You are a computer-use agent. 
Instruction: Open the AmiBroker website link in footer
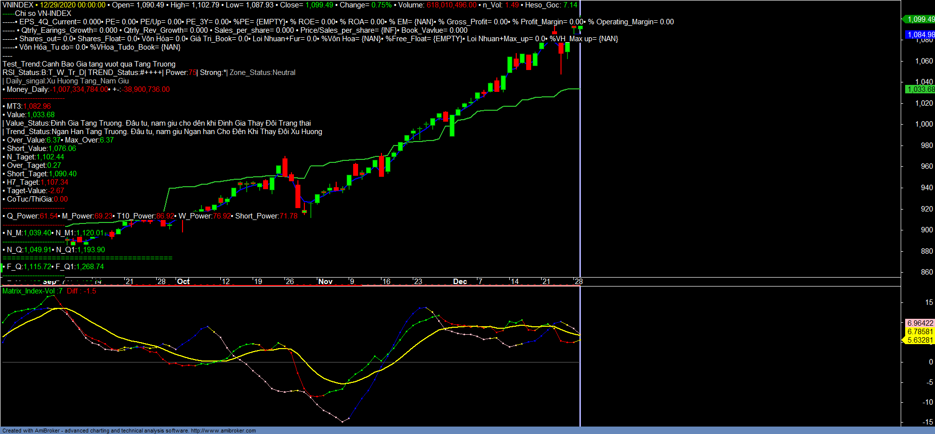pyautogui.click(x=223, y=431)
